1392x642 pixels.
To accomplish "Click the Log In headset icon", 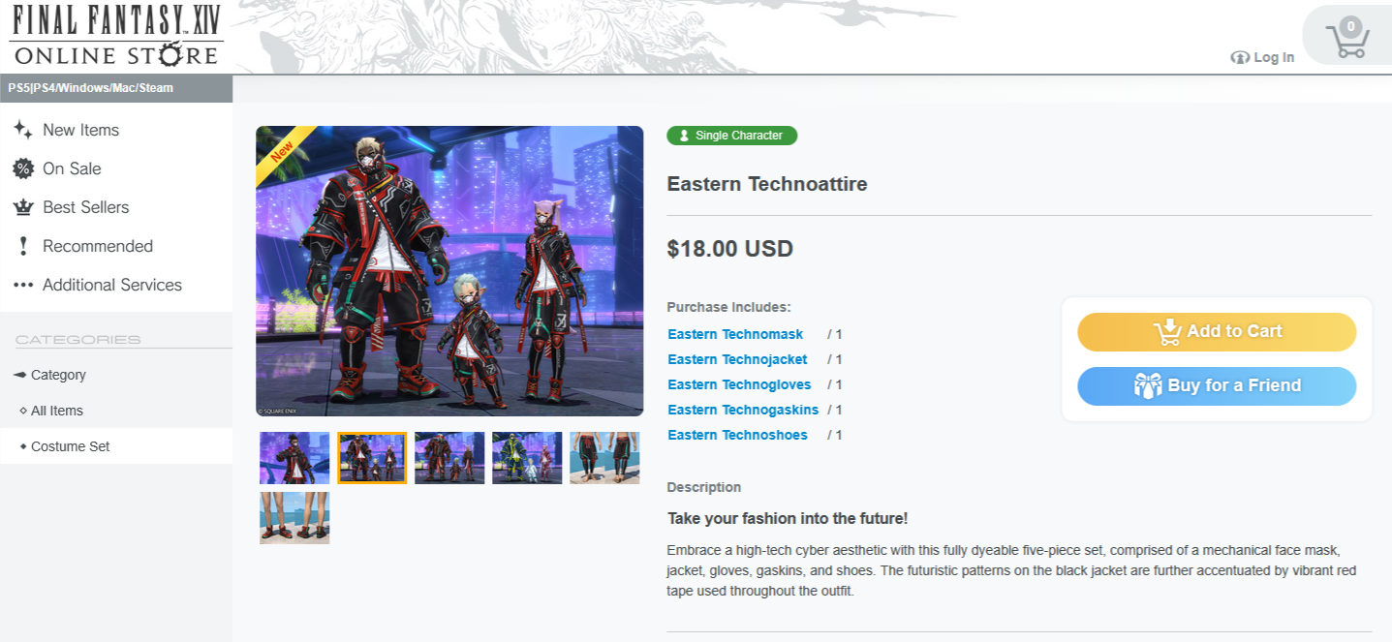I will [1239, 57].
